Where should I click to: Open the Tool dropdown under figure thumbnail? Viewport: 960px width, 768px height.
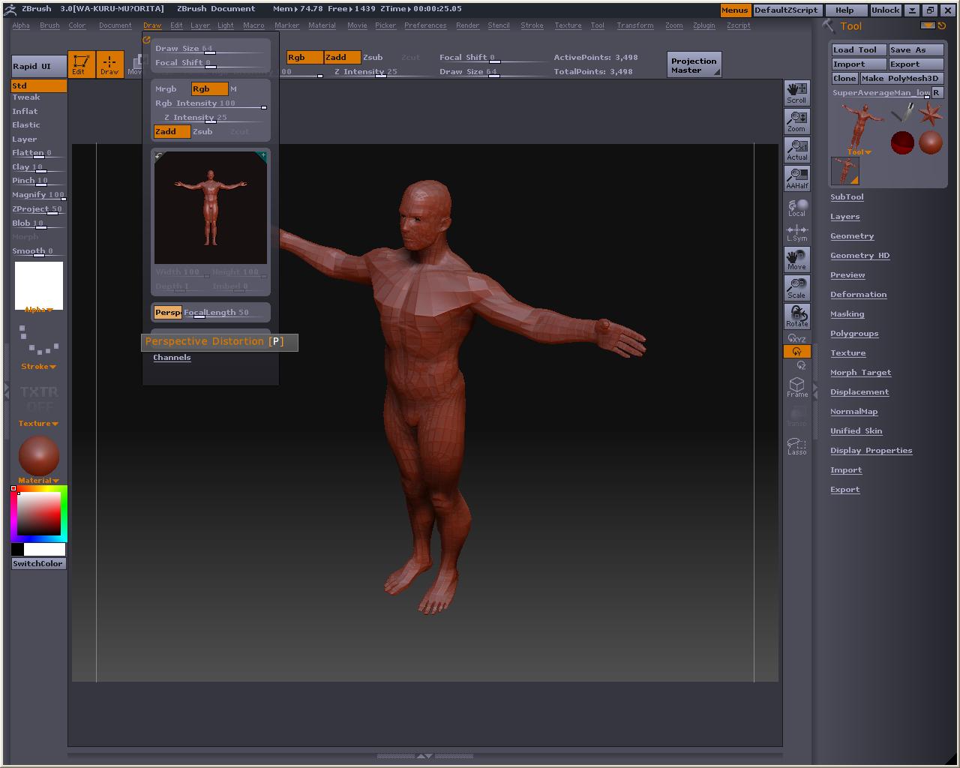pos(859,151)
